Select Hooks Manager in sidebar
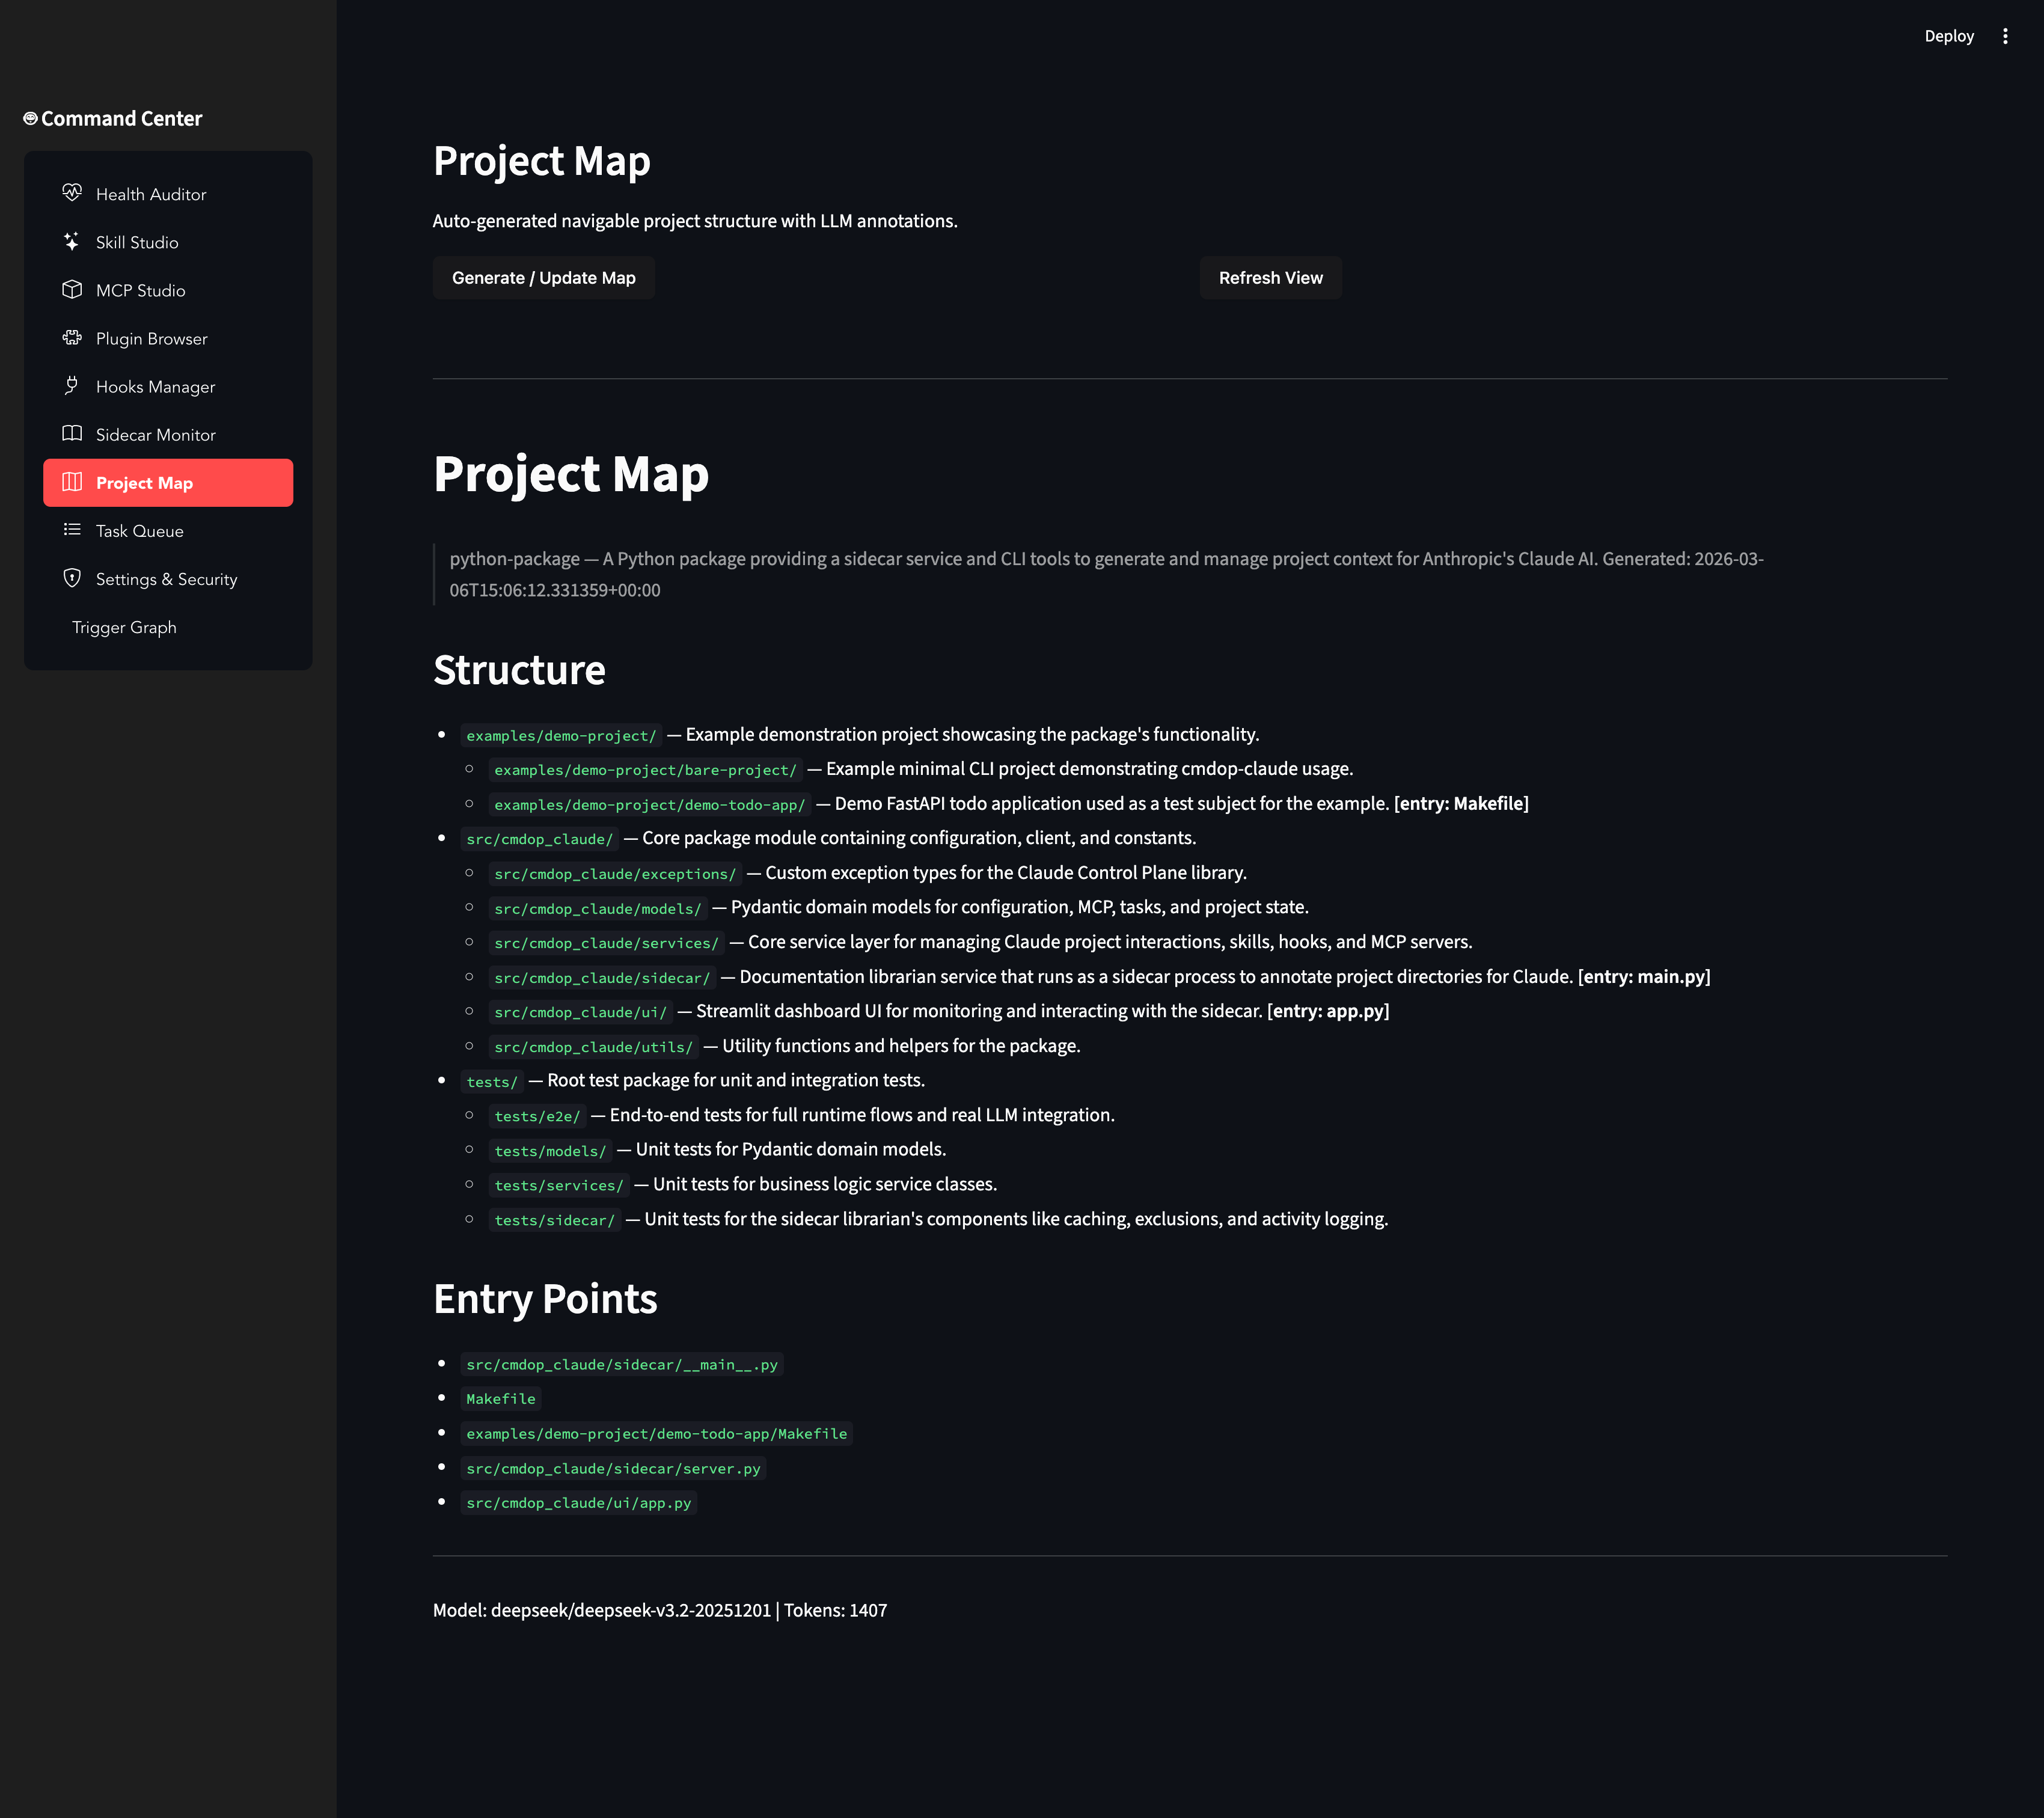The height and width of the screenshot is (1818, 2044). tap(168, 386)
